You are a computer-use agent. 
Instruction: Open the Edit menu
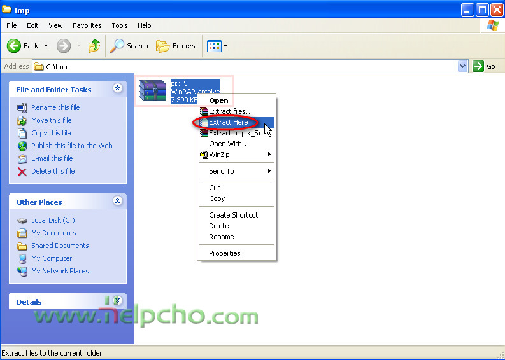32,25
